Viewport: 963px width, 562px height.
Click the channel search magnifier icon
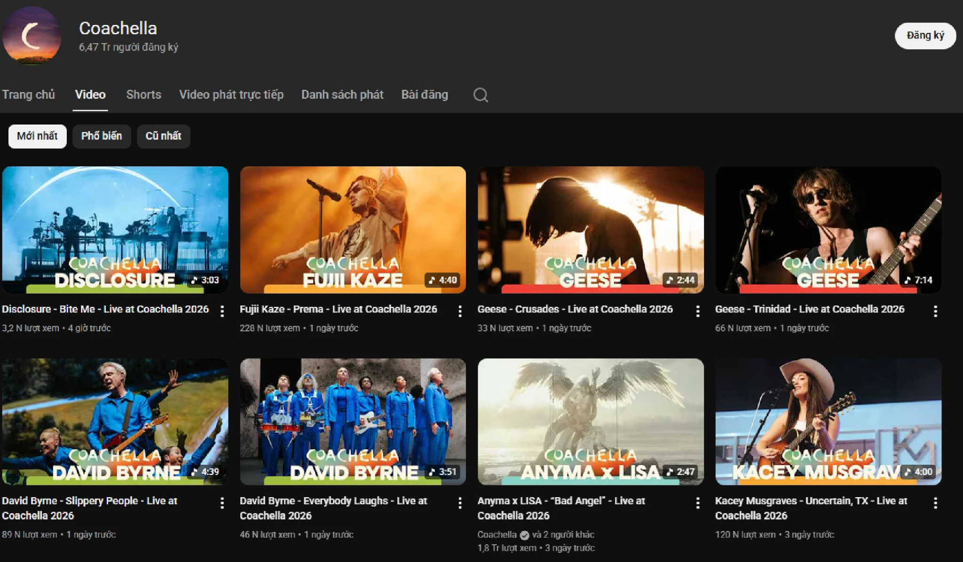click(x=480, y=95)
